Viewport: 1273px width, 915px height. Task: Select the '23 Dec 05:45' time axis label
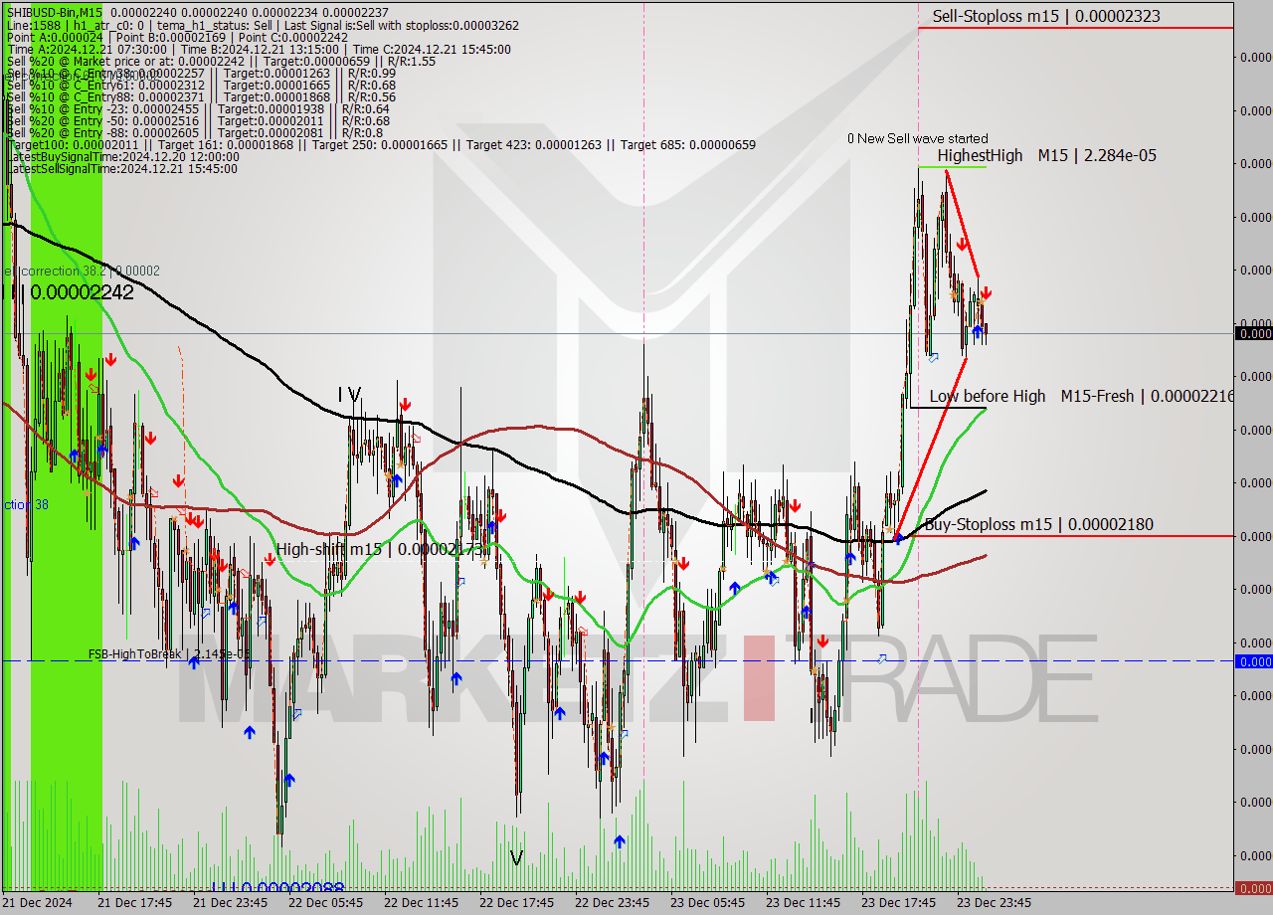click(x=707, y=903)
